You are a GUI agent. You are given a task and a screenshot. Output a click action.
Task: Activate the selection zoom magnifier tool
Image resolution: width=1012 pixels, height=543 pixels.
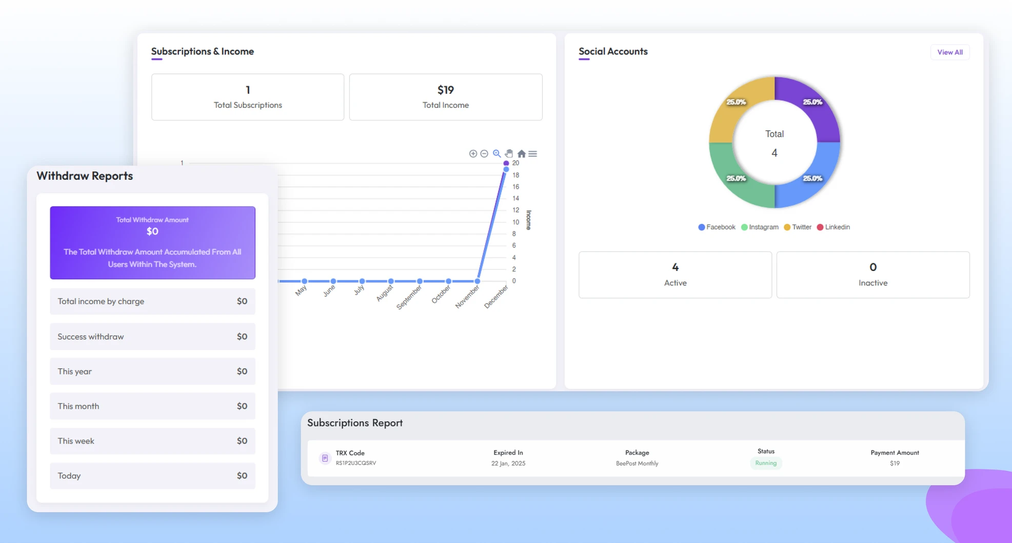point(497,153)
